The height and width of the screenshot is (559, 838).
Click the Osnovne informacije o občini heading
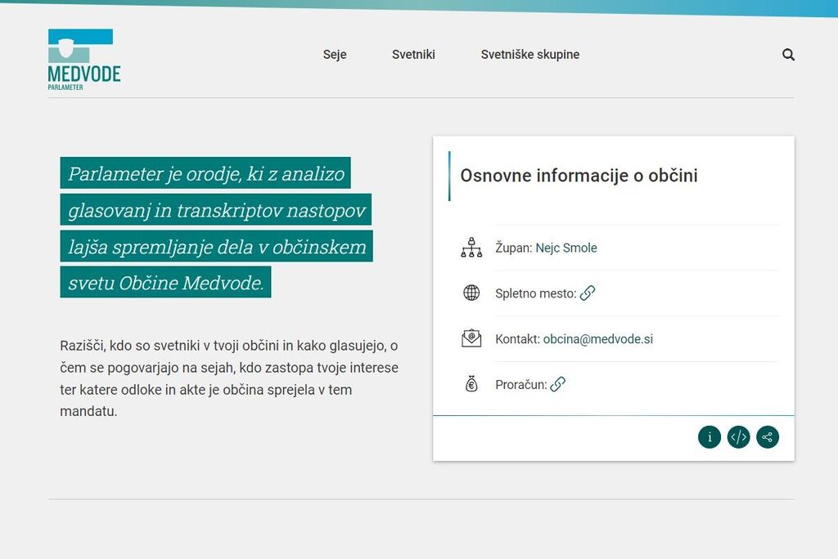click(x=579, y=176)
